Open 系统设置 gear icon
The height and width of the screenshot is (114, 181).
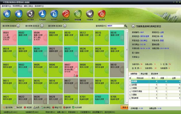click(78, 14)
